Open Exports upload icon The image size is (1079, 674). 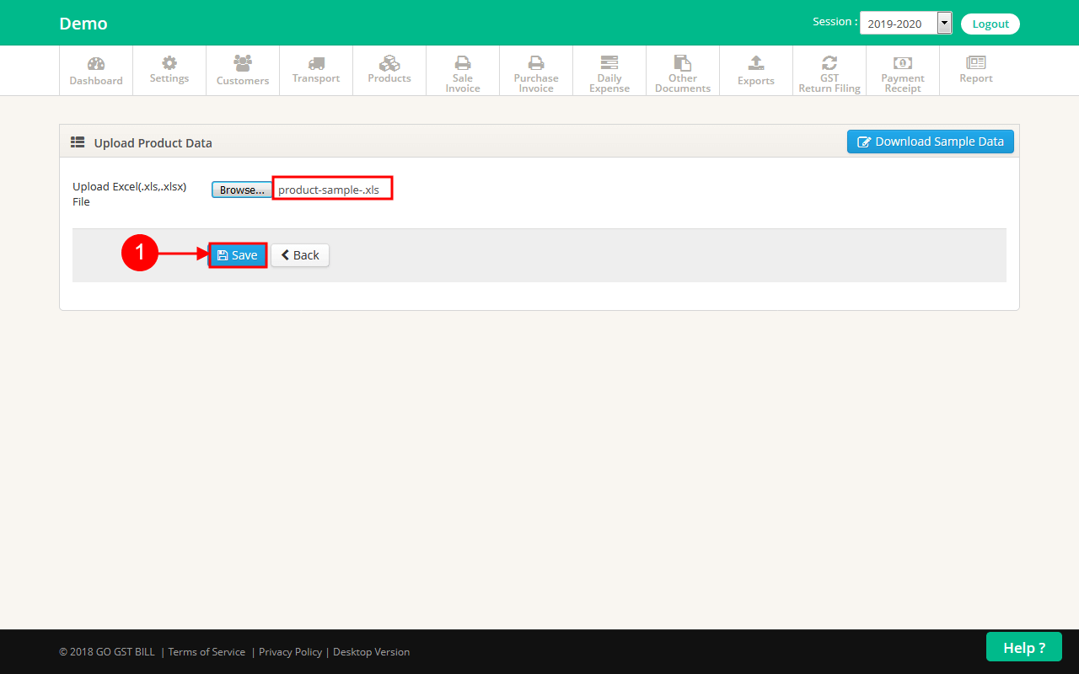point(756,63)
